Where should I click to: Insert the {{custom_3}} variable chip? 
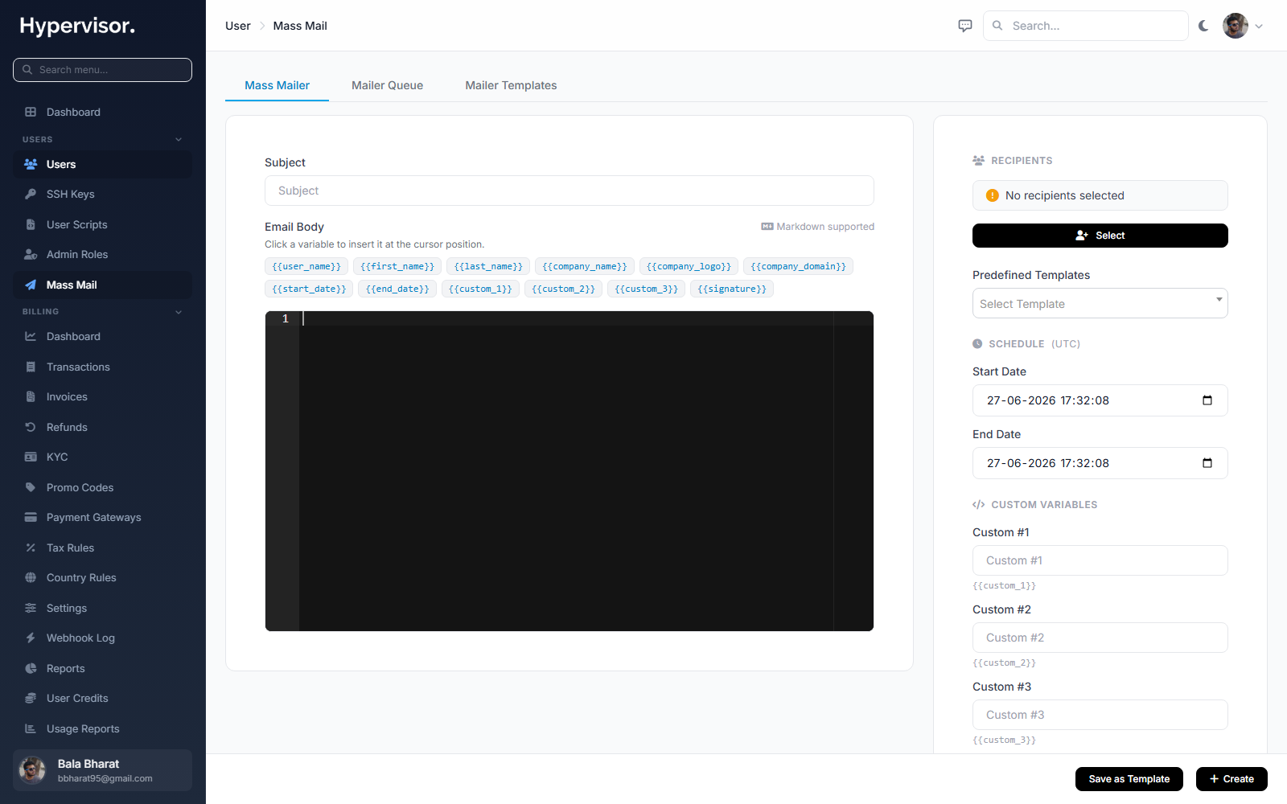[x=646, y=289]
